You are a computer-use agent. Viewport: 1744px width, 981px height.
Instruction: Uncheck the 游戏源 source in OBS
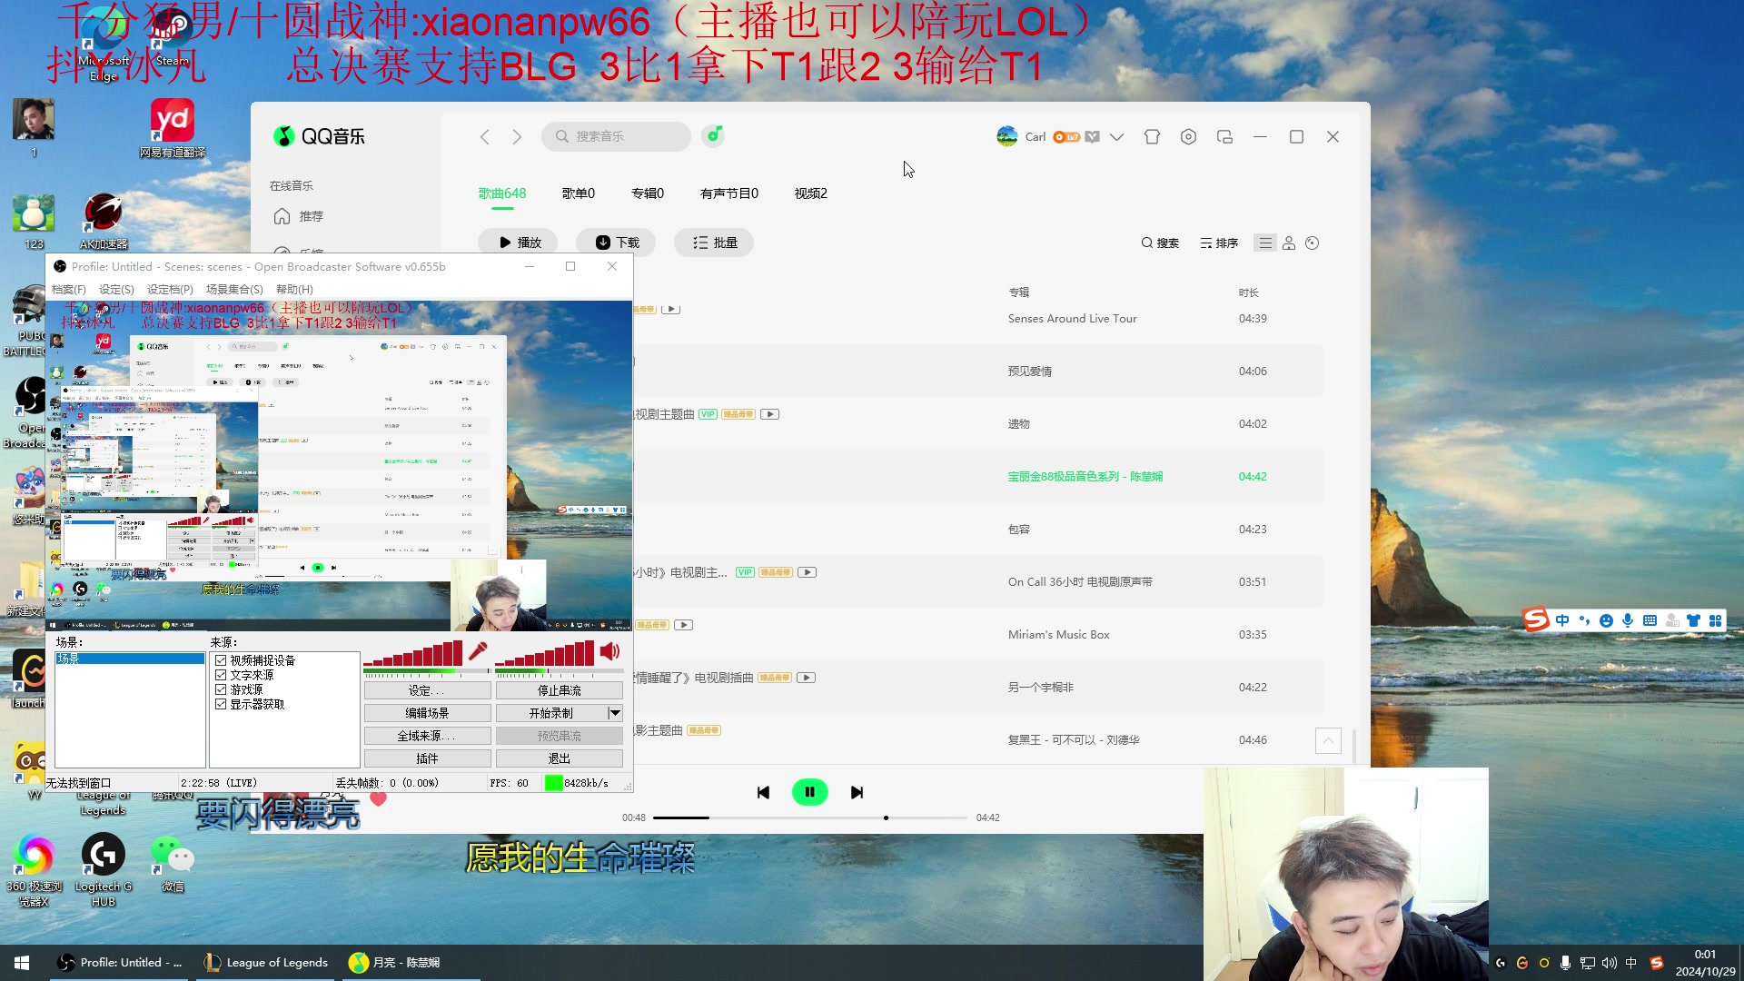coord(221,689)
